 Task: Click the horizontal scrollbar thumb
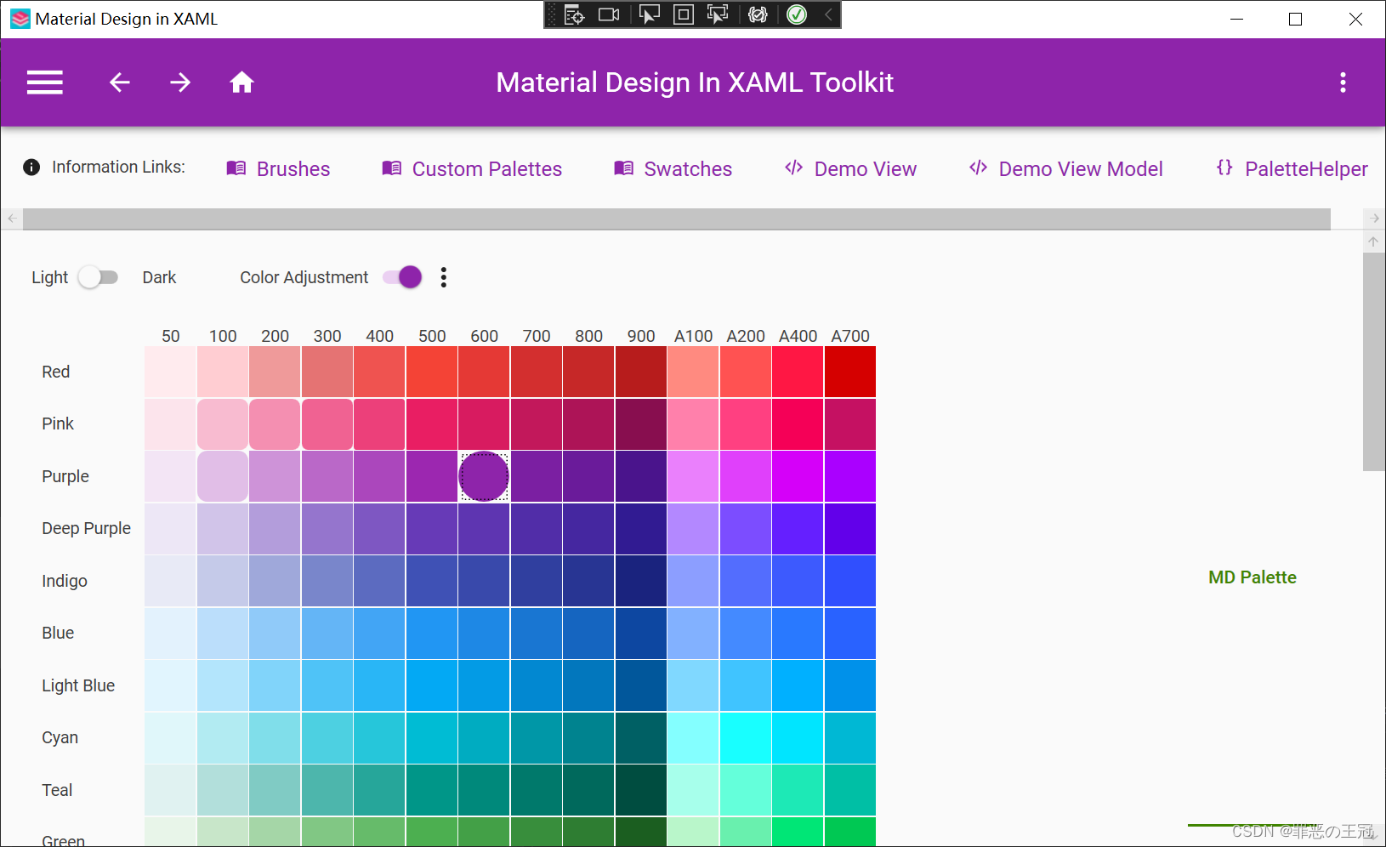coord(677,219)
